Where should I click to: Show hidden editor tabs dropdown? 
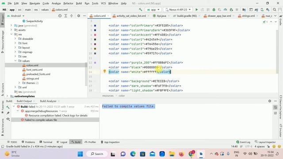coord(275,16)
